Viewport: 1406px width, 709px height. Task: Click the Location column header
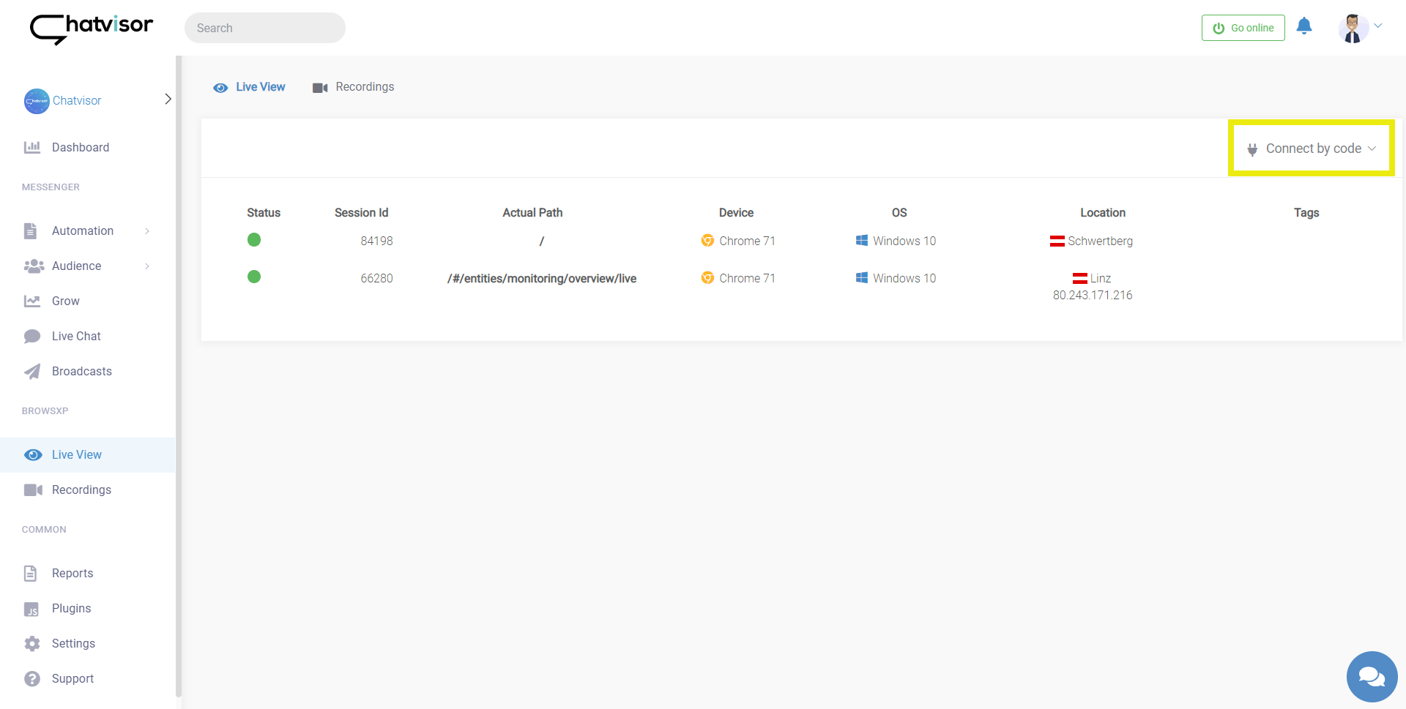[1103, 212]
